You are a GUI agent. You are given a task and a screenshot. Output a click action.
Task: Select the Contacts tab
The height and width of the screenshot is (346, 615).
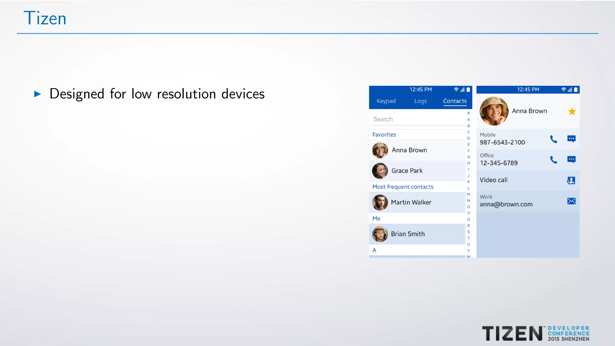point(455,101)
